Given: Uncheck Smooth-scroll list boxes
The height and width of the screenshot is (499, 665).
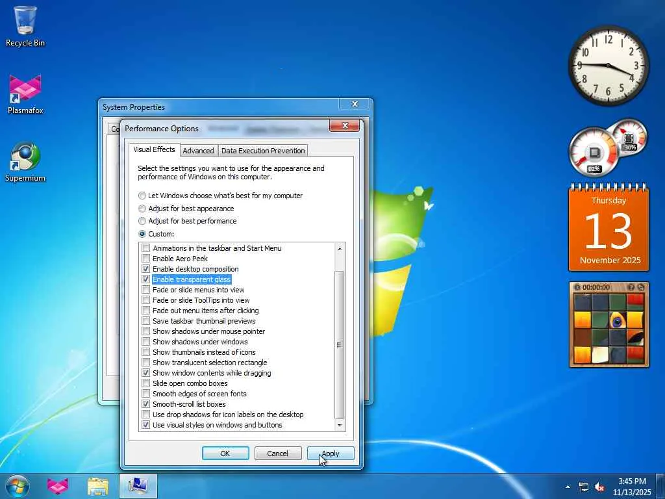Looking at the screenshot, I should pyautogui.click(x=146, y=404).
